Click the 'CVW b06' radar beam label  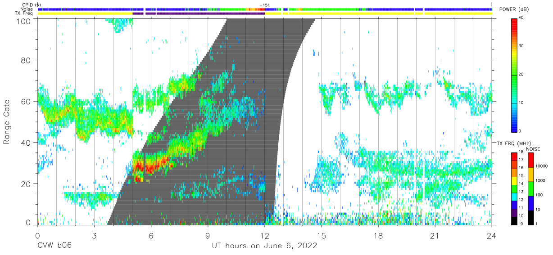[x=54, y=246]
